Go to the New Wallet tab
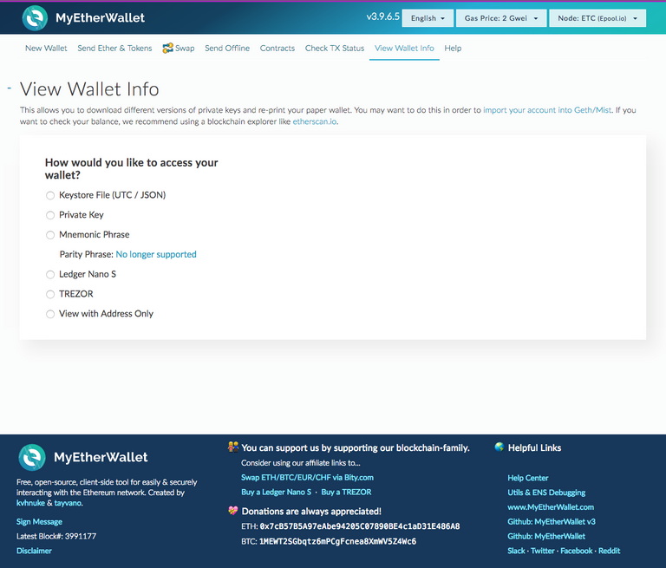 pos(46,48)
